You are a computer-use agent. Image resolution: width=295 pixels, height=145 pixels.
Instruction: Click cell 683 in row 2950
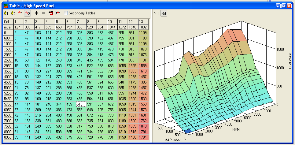point(112,65)
